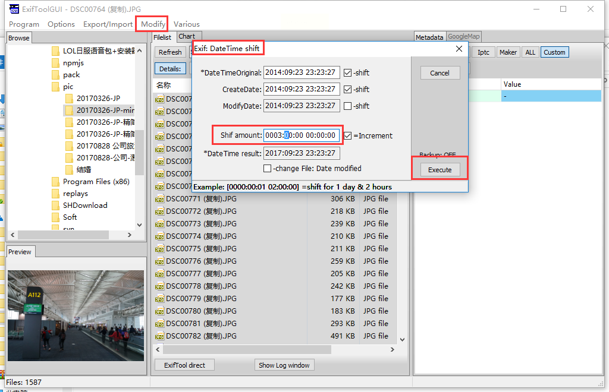Click the Shif amount input field
Viewport: 609px width, 392px height.
(x=302, y=135)
